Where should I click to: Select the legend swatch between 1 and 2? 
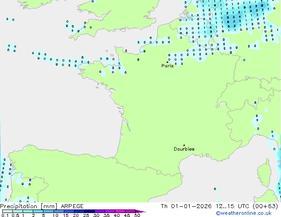28,211
